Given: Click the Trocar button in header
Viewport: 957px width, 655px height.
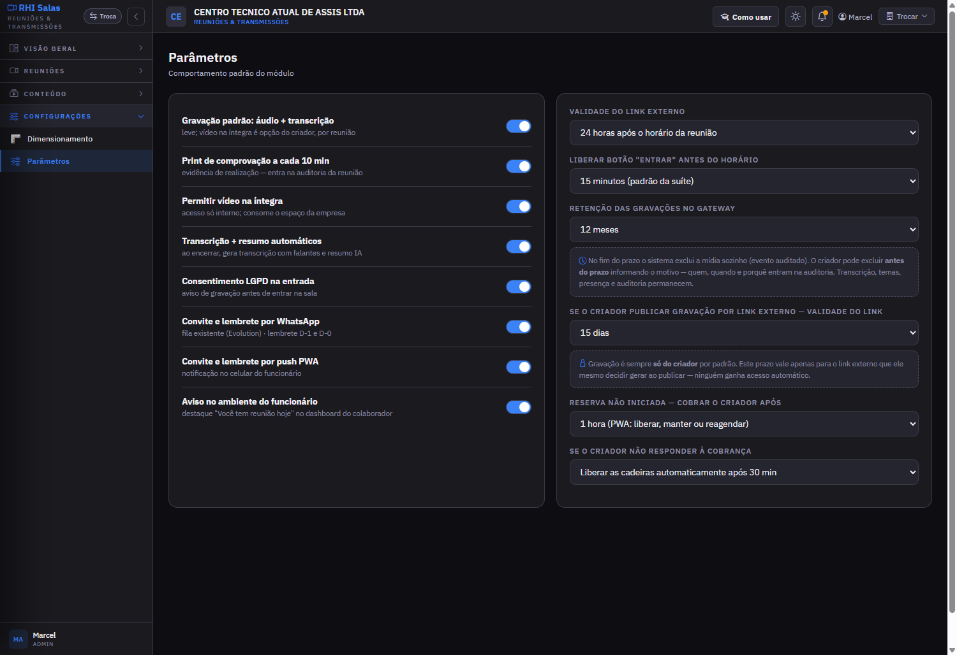Looking at the screenshot, I should (907, 17).
